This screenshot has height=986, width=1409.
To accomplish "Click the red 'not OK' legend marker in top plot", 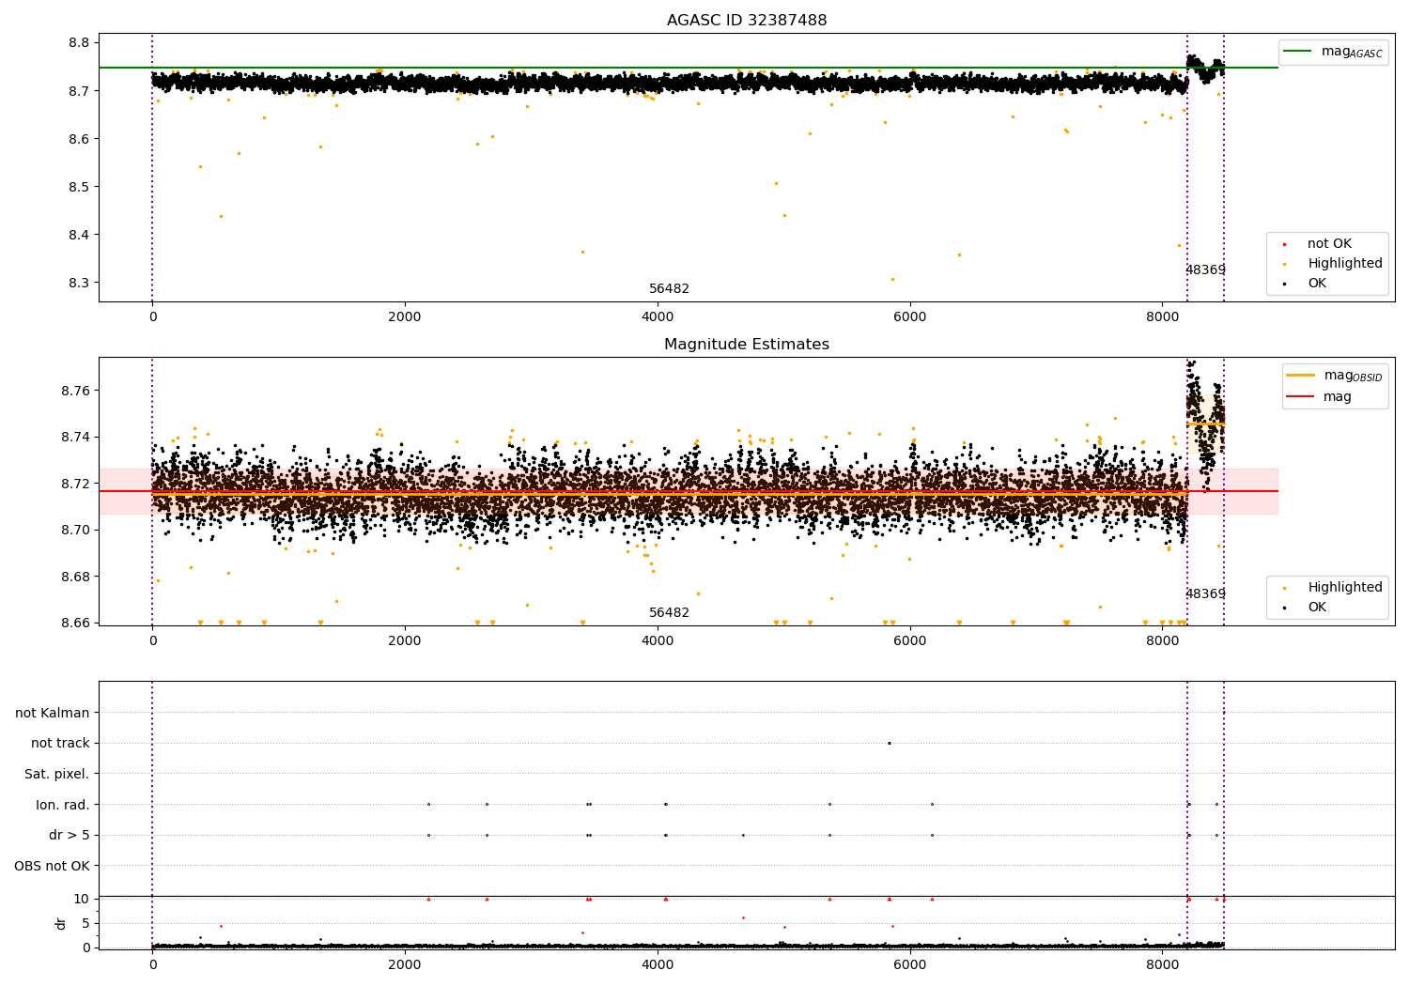I will coord(1284,244).
